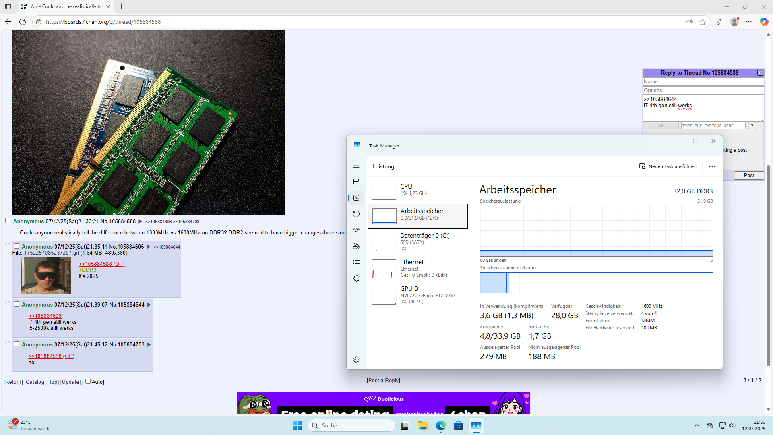Add page to favorites star icon
This screenshot has width=773, height=435.
703,22
